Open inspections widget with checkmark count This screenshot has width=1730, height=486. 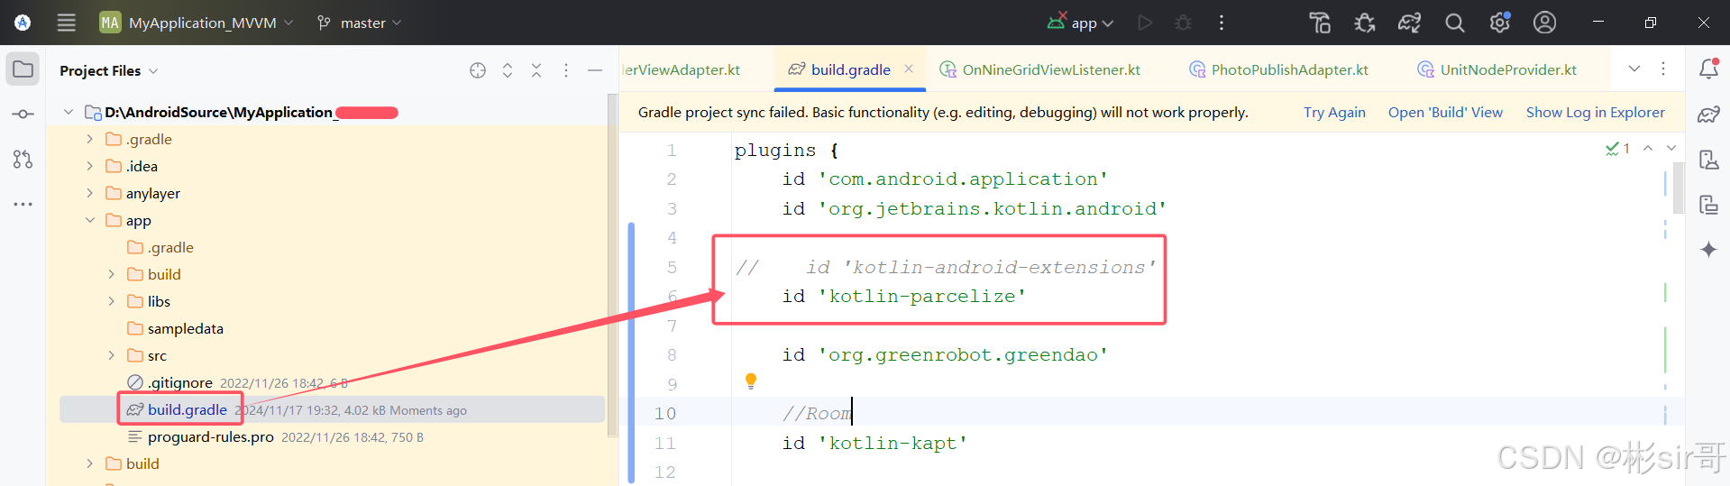point(1617,149)
